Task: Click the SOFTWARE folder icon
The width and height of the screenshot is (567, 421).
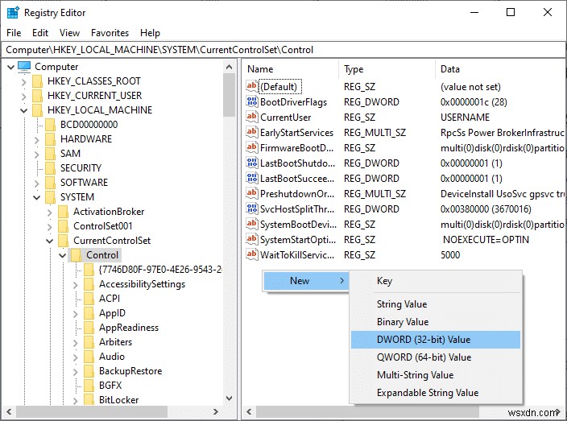Action: coord(50,182)
